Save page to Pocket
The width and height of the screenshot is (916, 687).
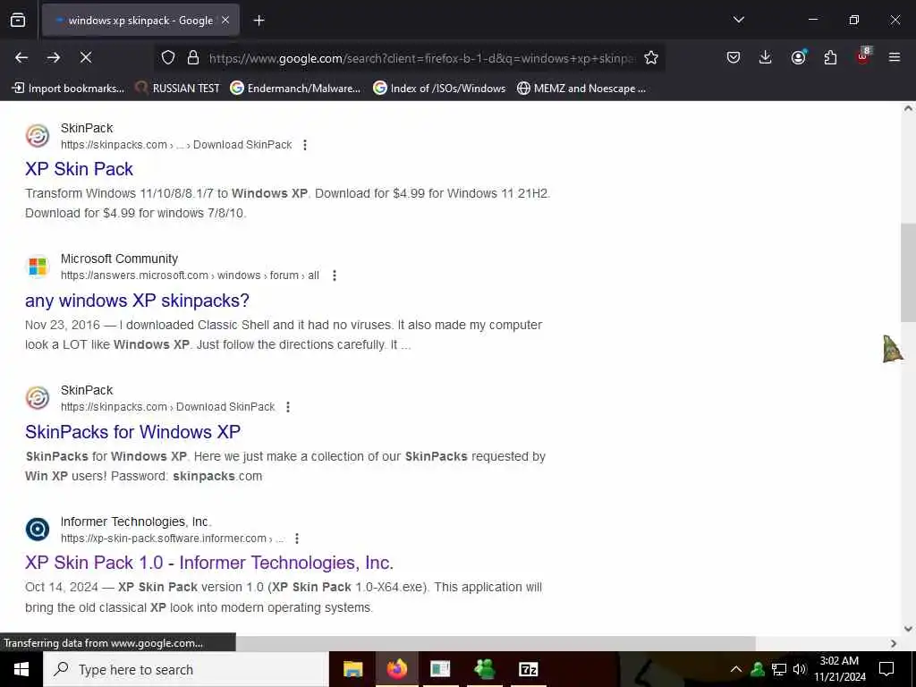pyautogui.click(x=734, y=57)
